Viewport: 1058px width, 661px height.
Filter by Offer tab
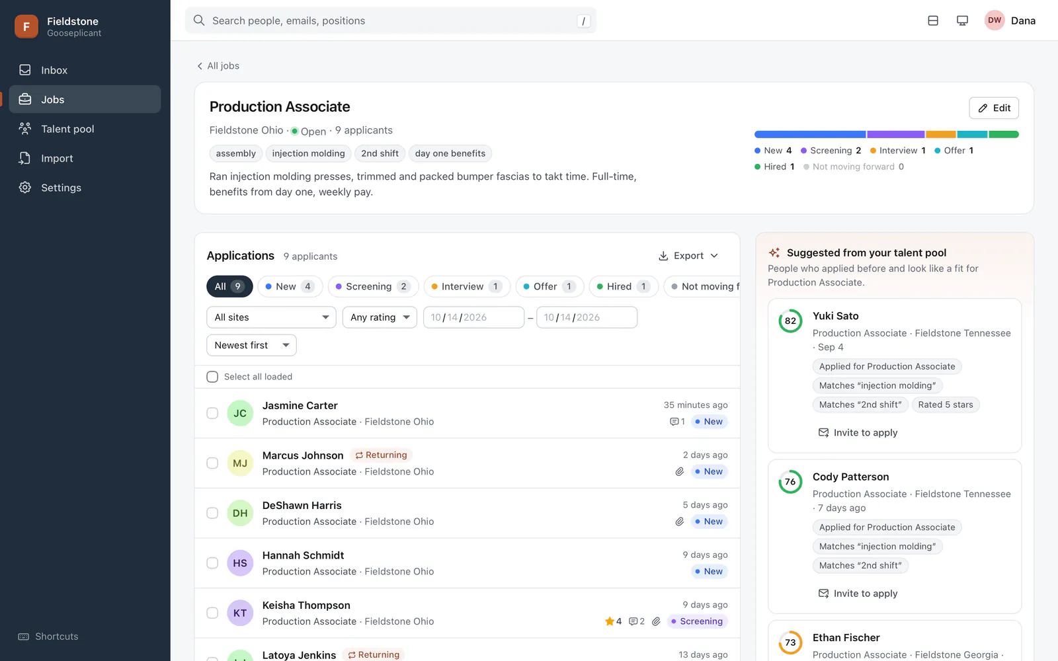coord(549,286)
